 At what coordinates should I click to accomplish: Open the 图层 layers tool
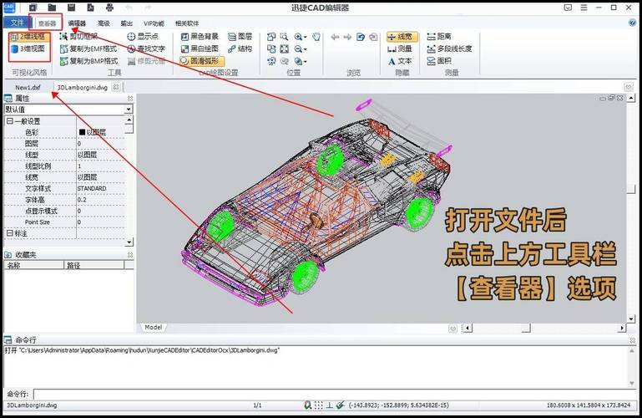tap(240, 37)
